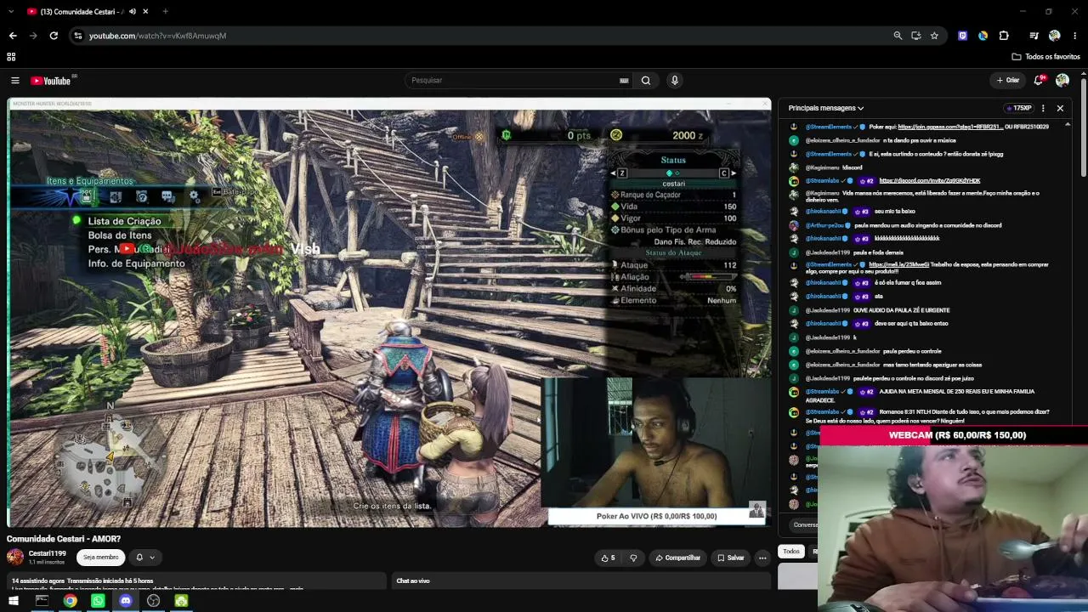Open the Todos os favoritos bookmarks folder
The image size is (1088, 612).
1046,56
